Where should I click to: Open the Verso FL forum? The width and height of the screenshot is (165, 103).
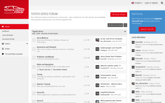point(40,101)
